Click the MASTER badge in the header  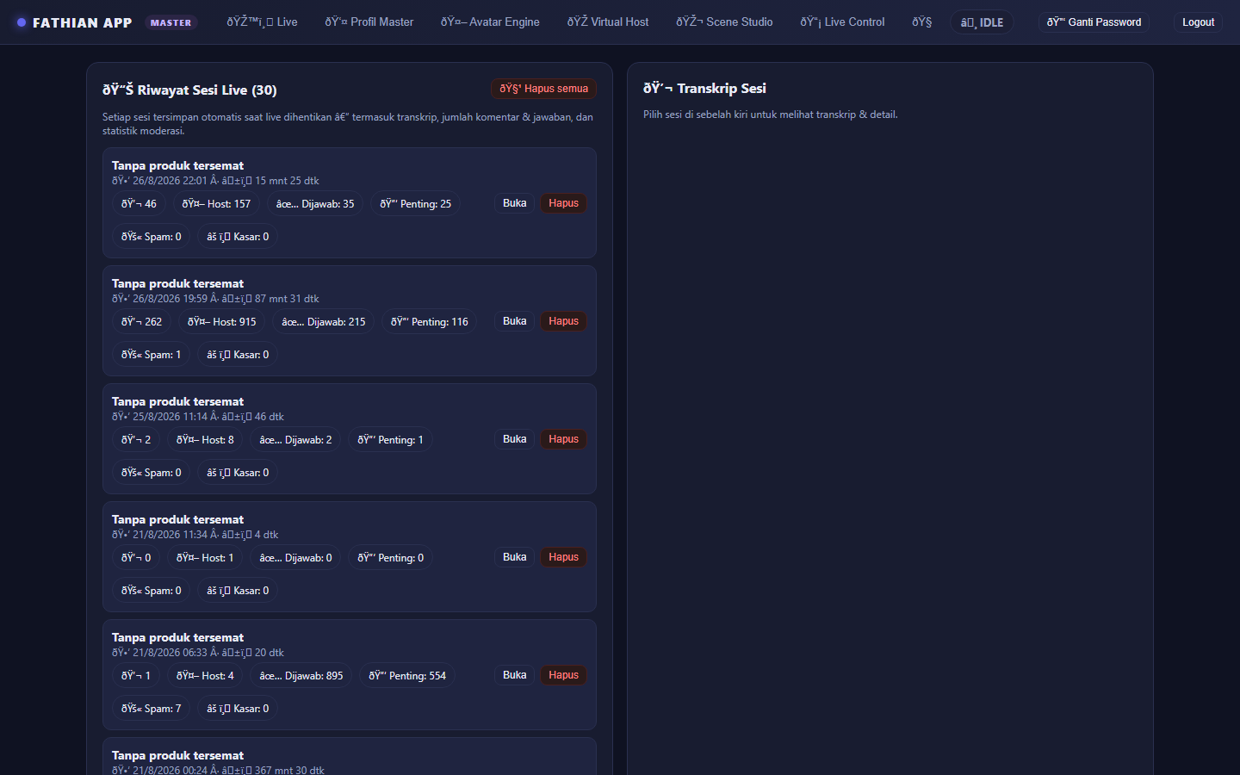[170, 22]
